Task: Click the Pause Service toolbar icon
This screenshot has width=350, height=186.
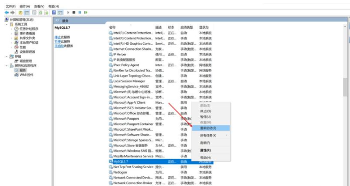Action: [80, 12]
